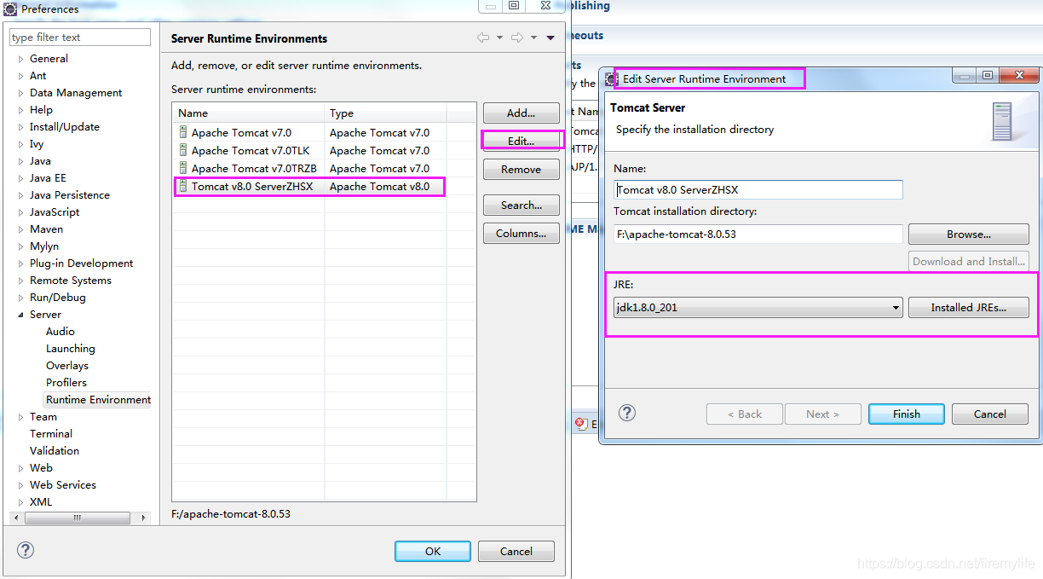Click Cancel in Edit Server Runtime dialog
Viewport: 1043px width, 579px height.
pyautogui.click(x=990, y=414)
